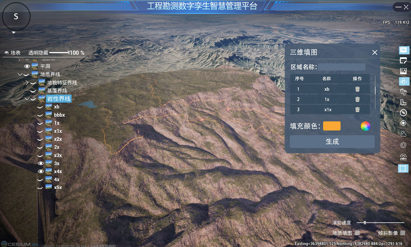411x247 pixels.
Task: Click the 生成 button
Action: tap(332, 142)
